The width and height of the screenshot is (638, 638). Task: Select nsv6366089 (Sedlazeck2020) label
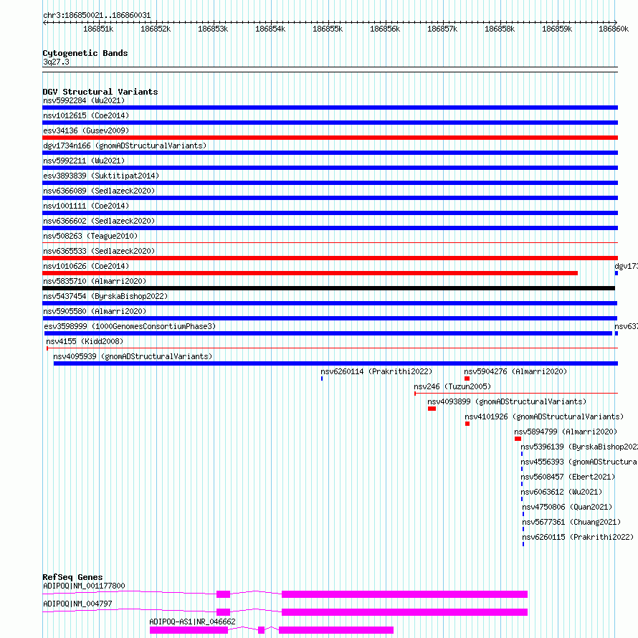[x=99, y=191]
